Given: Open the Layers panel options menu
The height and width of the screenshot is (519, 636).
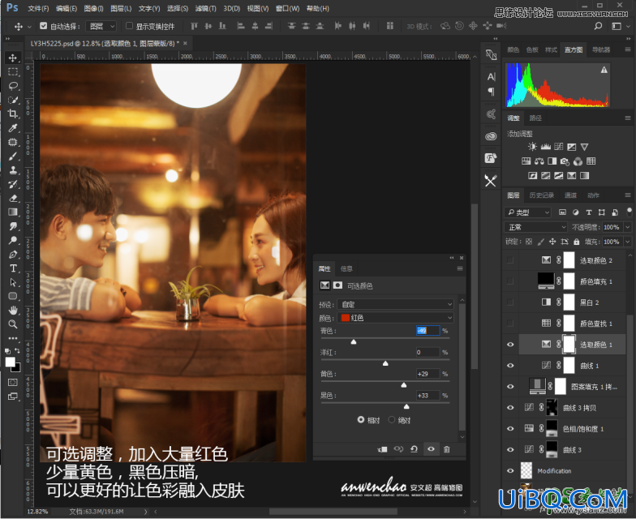Looking at the screenshot, I should point(628,195).
